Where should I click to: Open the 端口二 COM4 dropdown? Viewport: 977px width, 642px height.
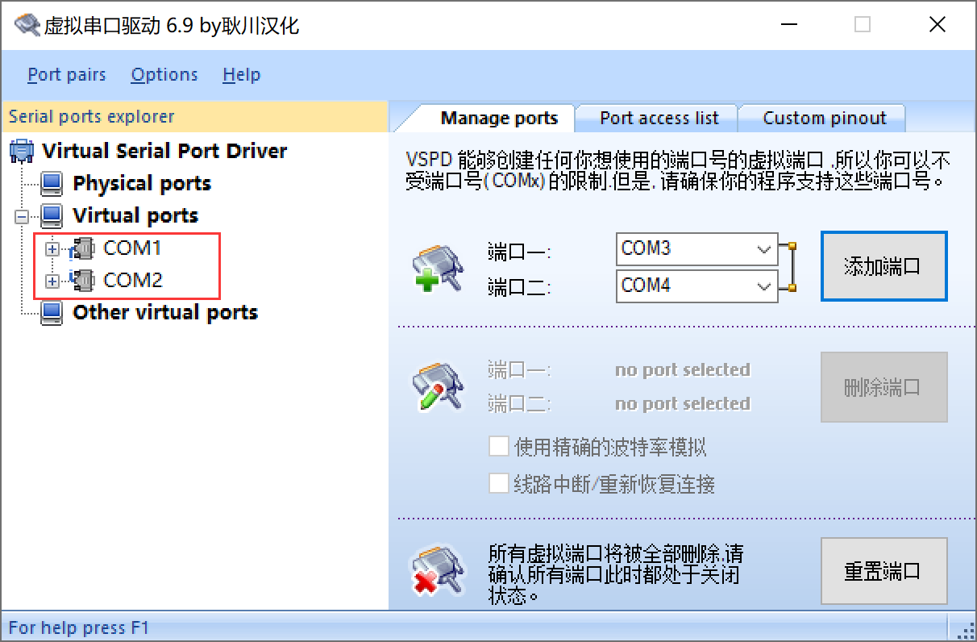(764, 286)
